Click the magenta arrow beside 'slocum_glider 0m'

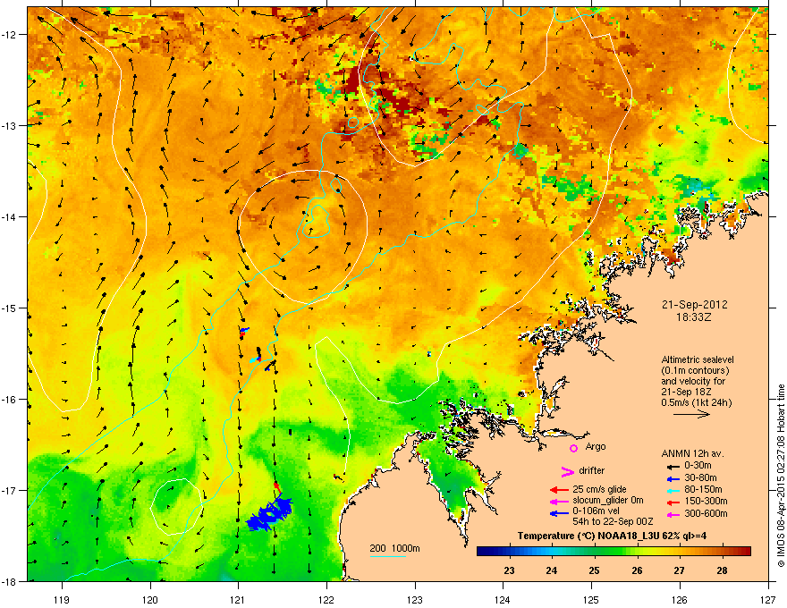559,501
